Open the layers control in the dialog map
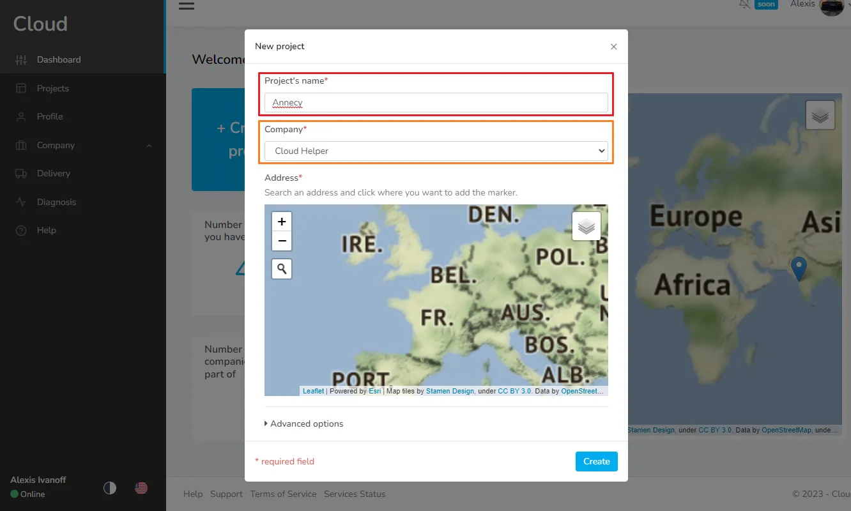Viewport: 851px width, 511px height. coord(586,226)
